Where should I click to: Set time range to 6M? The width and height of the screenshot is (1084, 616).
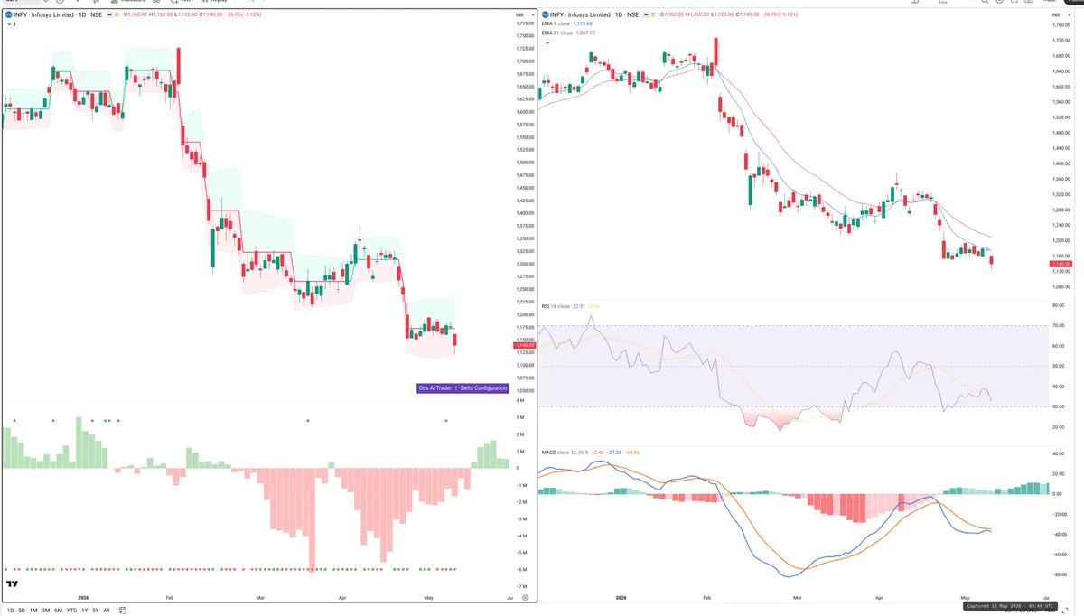(x=58, y=611)
